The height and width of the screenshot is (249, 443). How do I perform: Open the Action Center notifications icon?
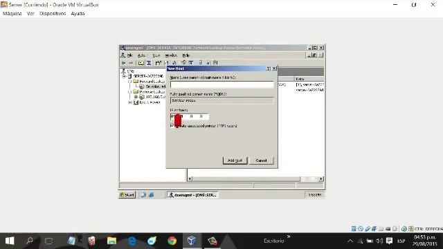(389, 241)
